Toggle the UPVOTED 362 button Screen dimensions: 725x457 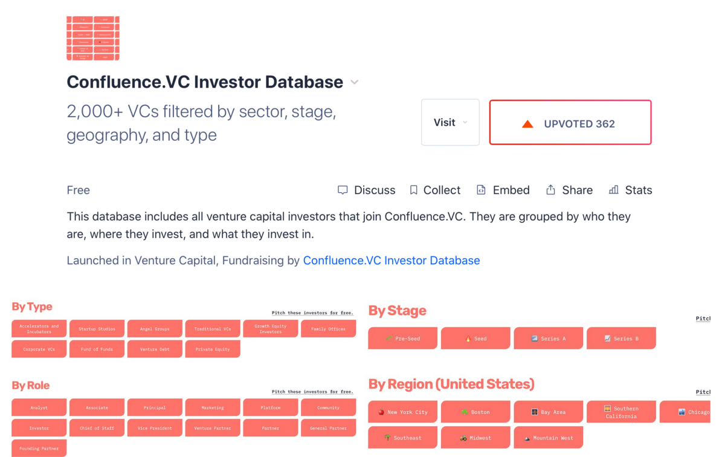click(x=570, y=123)
